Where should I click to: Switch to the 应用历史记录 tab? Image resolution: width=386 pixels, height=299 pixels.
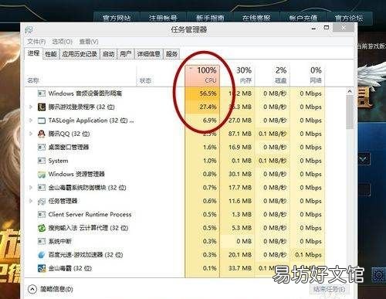(x=80, y=54)
